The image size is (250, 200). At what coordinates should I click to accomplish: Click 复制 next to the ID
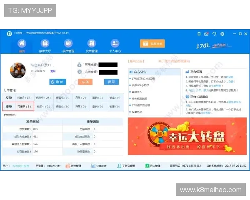pos(53,71)
